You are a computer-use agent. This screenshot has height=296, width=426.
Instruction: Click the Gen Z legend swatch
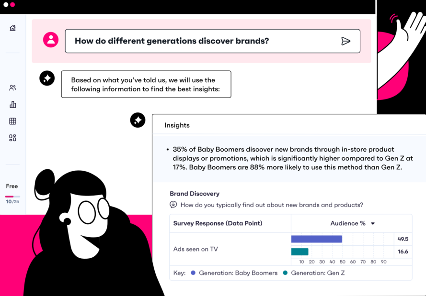coord(285,273)
